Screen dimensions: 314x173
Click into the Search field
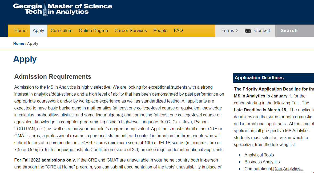click(295, 31)
